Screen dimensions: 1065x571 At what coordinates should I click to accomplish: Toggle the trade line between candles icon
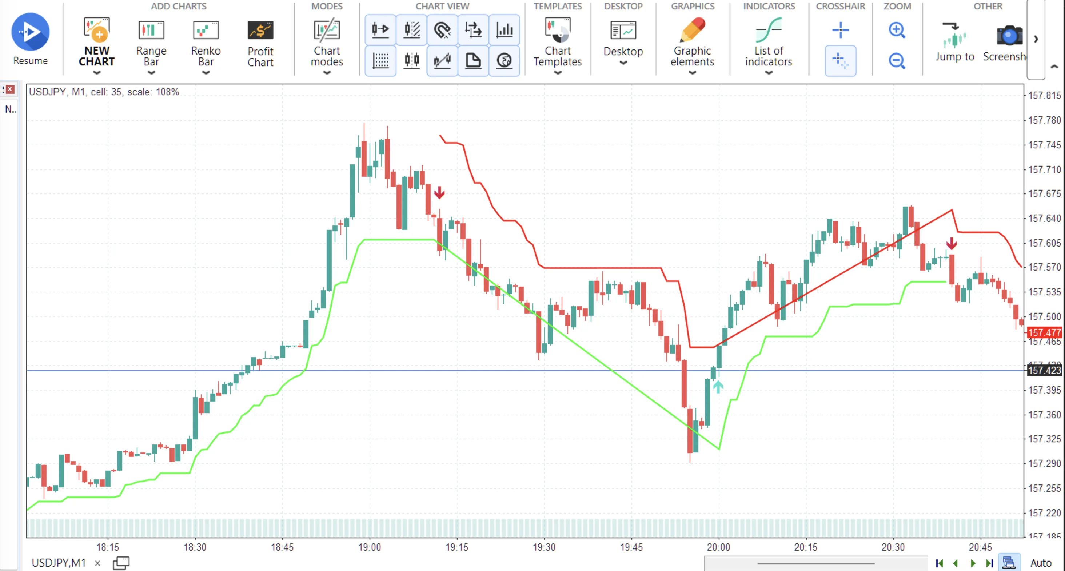click(x=442, y=61)
